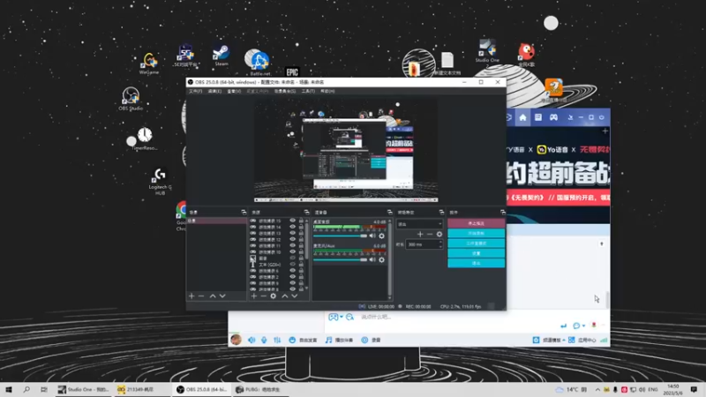Screen dimensions: 706x397
Task: Adjust the Desktop Audio volume slider
Action: pyautogui.click(x=341, y=236)
